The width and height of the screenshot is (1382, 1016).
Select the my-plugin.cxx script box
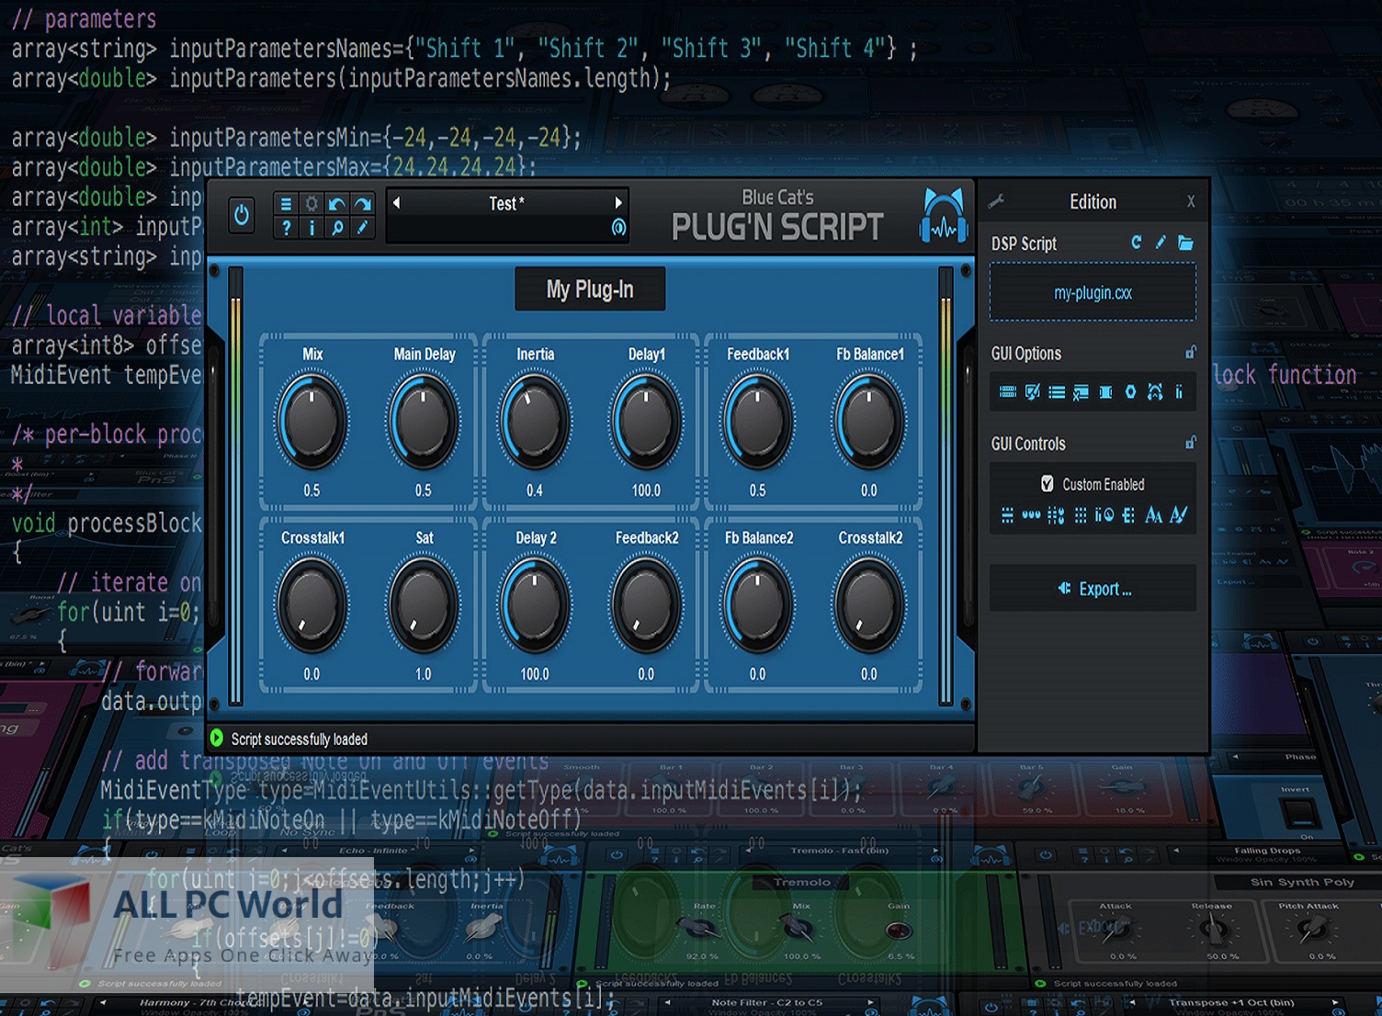coord(1093,292)
